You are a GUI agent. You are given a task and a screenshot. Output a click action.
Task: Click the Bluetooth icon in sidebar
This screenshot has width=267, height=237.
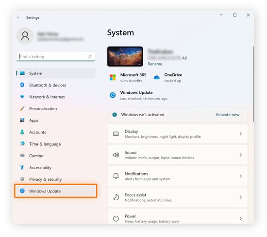[22, 85]
